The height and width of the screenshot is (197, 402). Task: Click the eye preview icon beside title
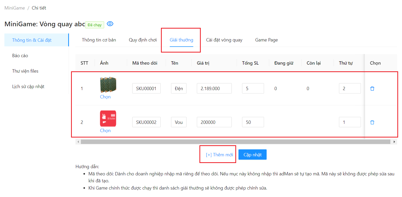point(110,24)
